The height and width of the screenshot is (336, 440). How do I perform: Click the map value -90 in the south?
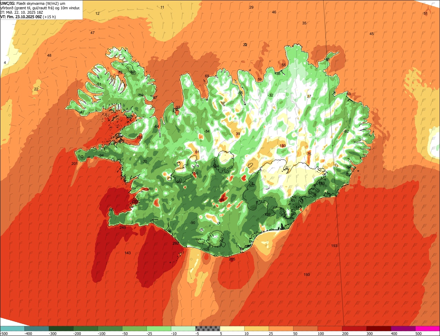click(192, 223)
